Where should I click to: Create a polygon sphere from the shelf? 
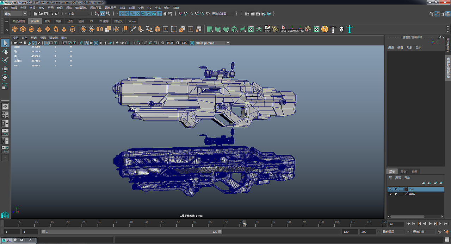pos(15,29)
